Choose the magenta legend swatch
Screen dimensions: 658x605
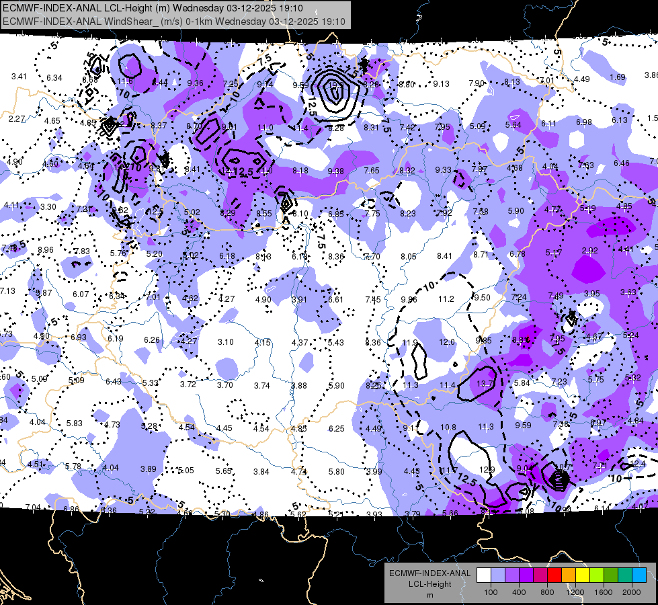click(x=540, y=575)
